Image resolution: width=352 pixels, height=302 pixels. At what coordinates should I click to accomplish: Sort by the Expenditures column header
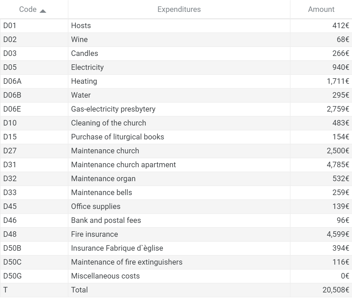click(179, 9)
